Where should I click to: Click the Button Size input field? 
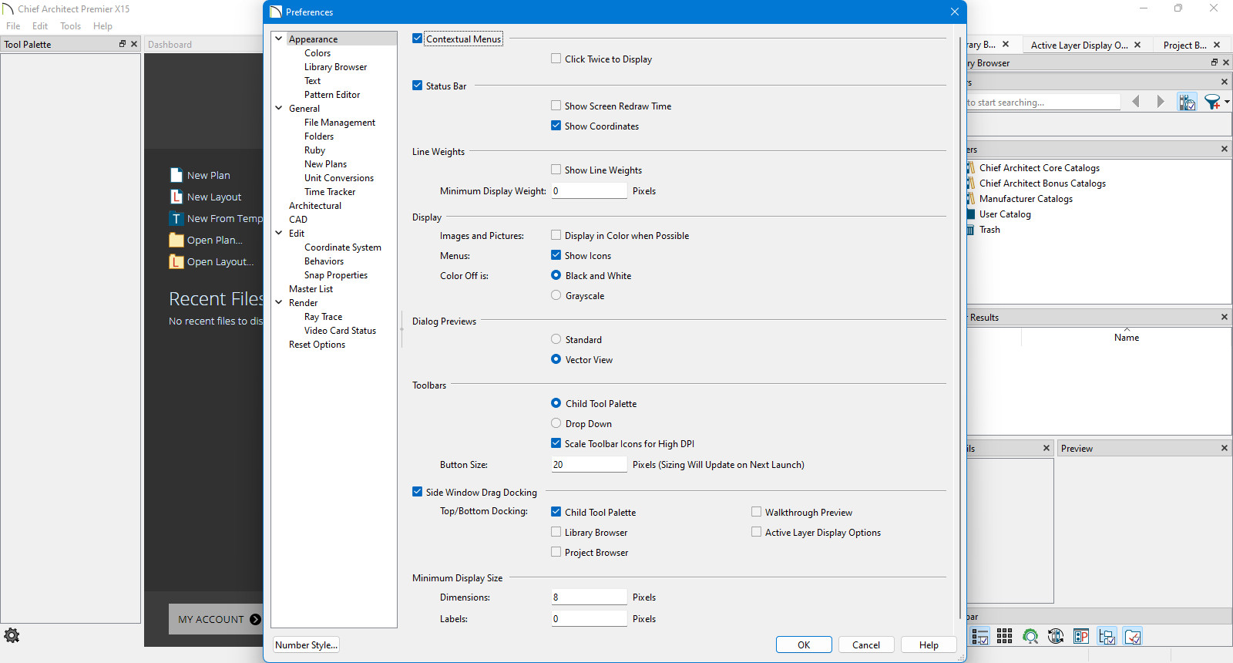[589, 465]
